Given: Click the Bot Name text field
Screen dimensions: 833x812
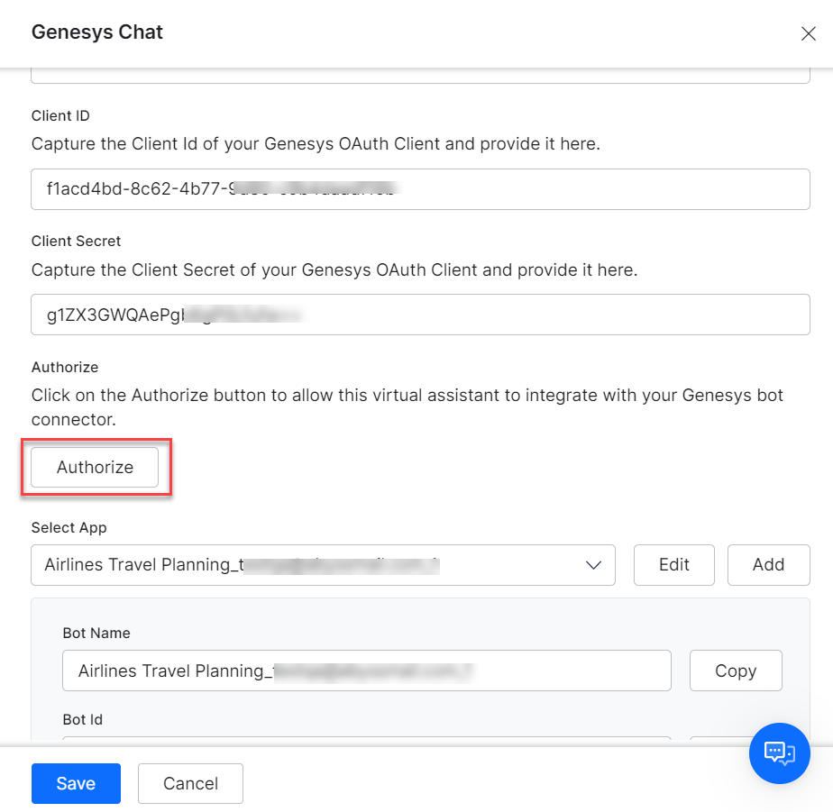Looking at the screenshot, I should coord(366,671).
